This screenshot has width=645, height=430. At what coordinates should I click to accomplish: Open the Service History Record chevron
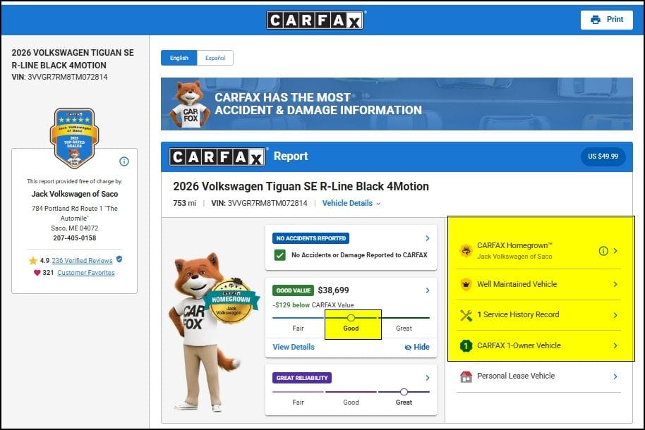tap(615, 315)
